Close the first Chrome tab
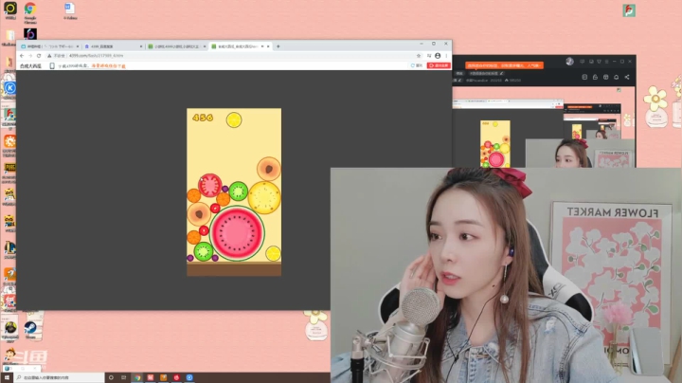Viewport: 682px width, 383px height. point(78,46)
